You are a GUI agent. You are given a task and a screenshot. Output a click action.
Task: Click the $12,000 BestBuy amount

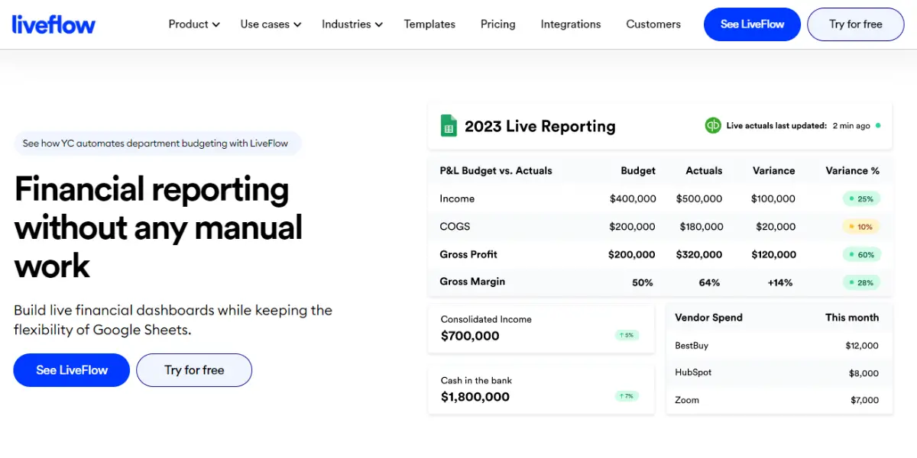coord(862,346)
